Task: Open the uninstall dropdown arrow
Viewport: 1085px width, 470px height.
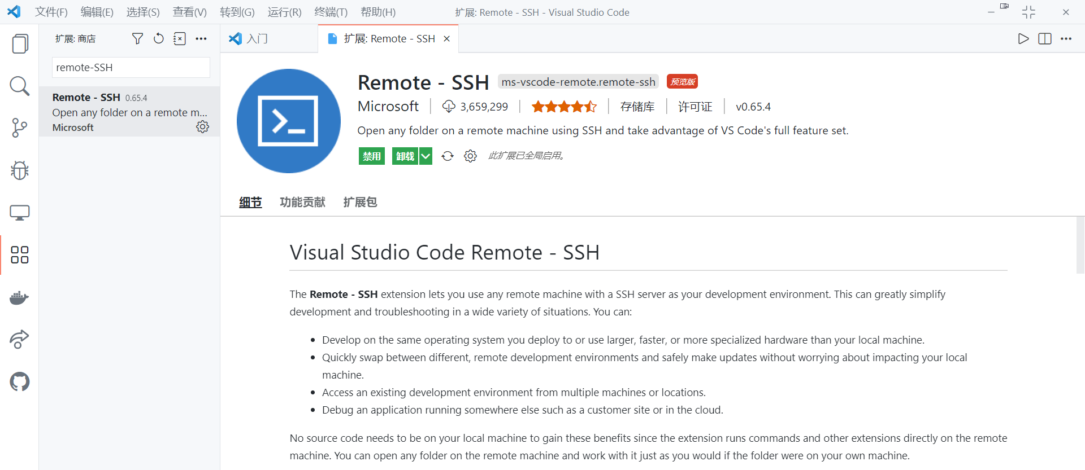Action: pyautogui.click(x=426, y=156)
